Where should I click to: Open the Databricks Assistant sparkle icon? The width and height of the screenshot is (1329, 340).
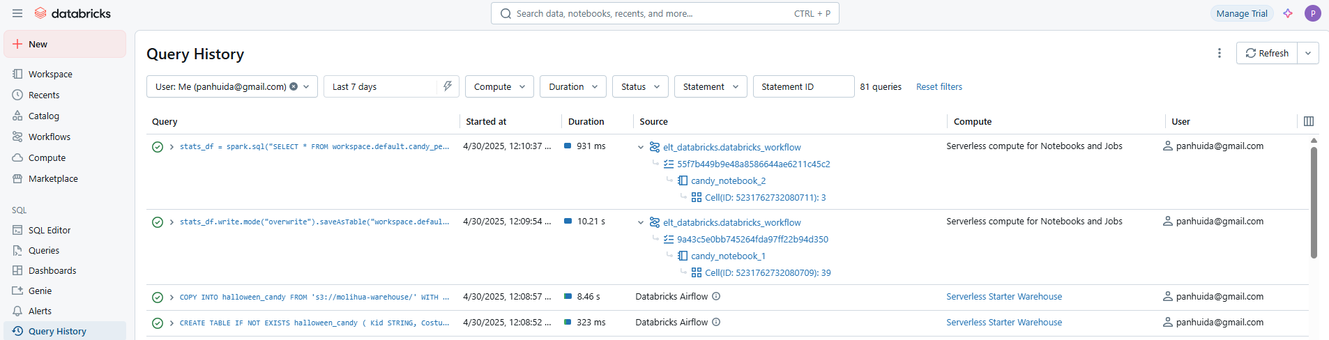pyautogui.click(x=1288, y=13)
